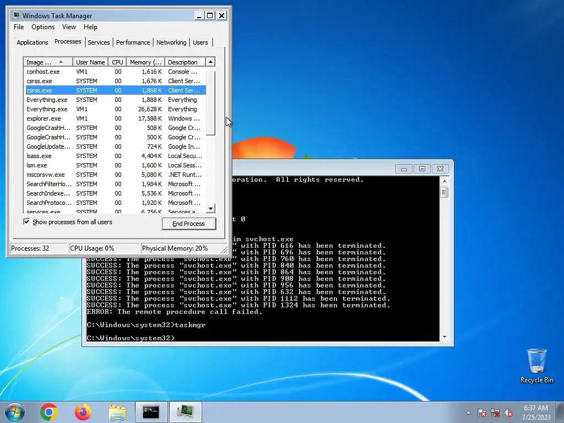
Task: Open the File menu in Task Manager
Action: click(x=19, y=27)
